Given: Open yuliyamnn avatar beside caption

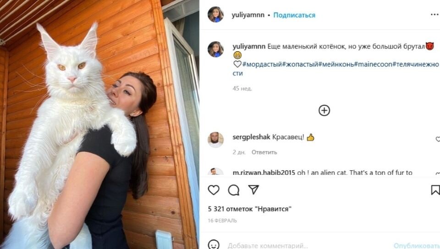Looking at the screenshot, I should 215,49.
